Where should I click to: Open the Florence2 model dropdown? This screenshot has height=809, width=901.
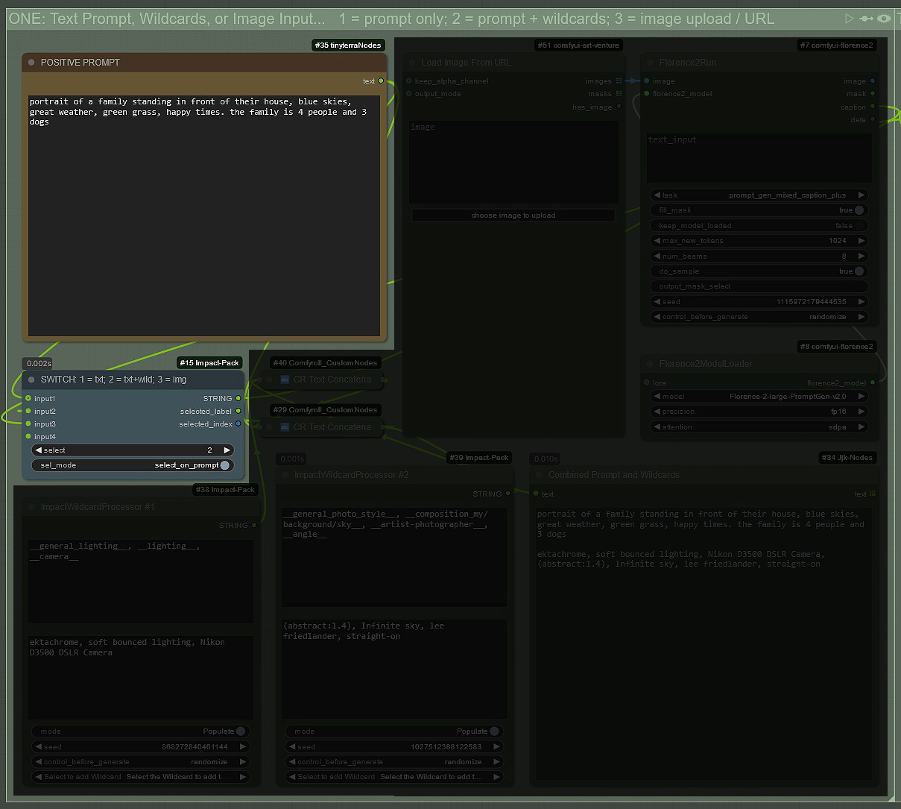tap(759, 397)
